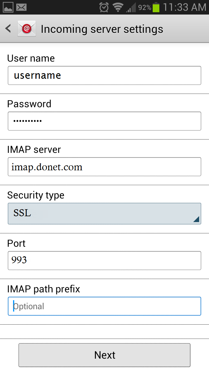Tap the Security type label
This screenshot has height=372, width=209.
pos(36,195)
